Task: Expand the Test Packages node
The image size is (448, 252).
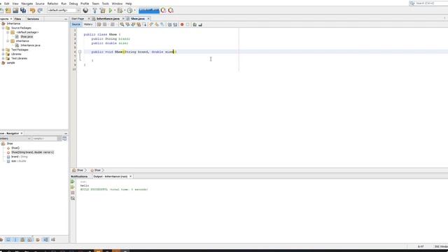Action: click(3, 50)
